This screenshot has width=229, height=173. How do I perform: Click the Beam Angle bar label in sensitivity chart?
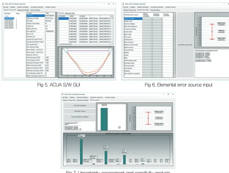pyautogui.click(x=81, y=136)
